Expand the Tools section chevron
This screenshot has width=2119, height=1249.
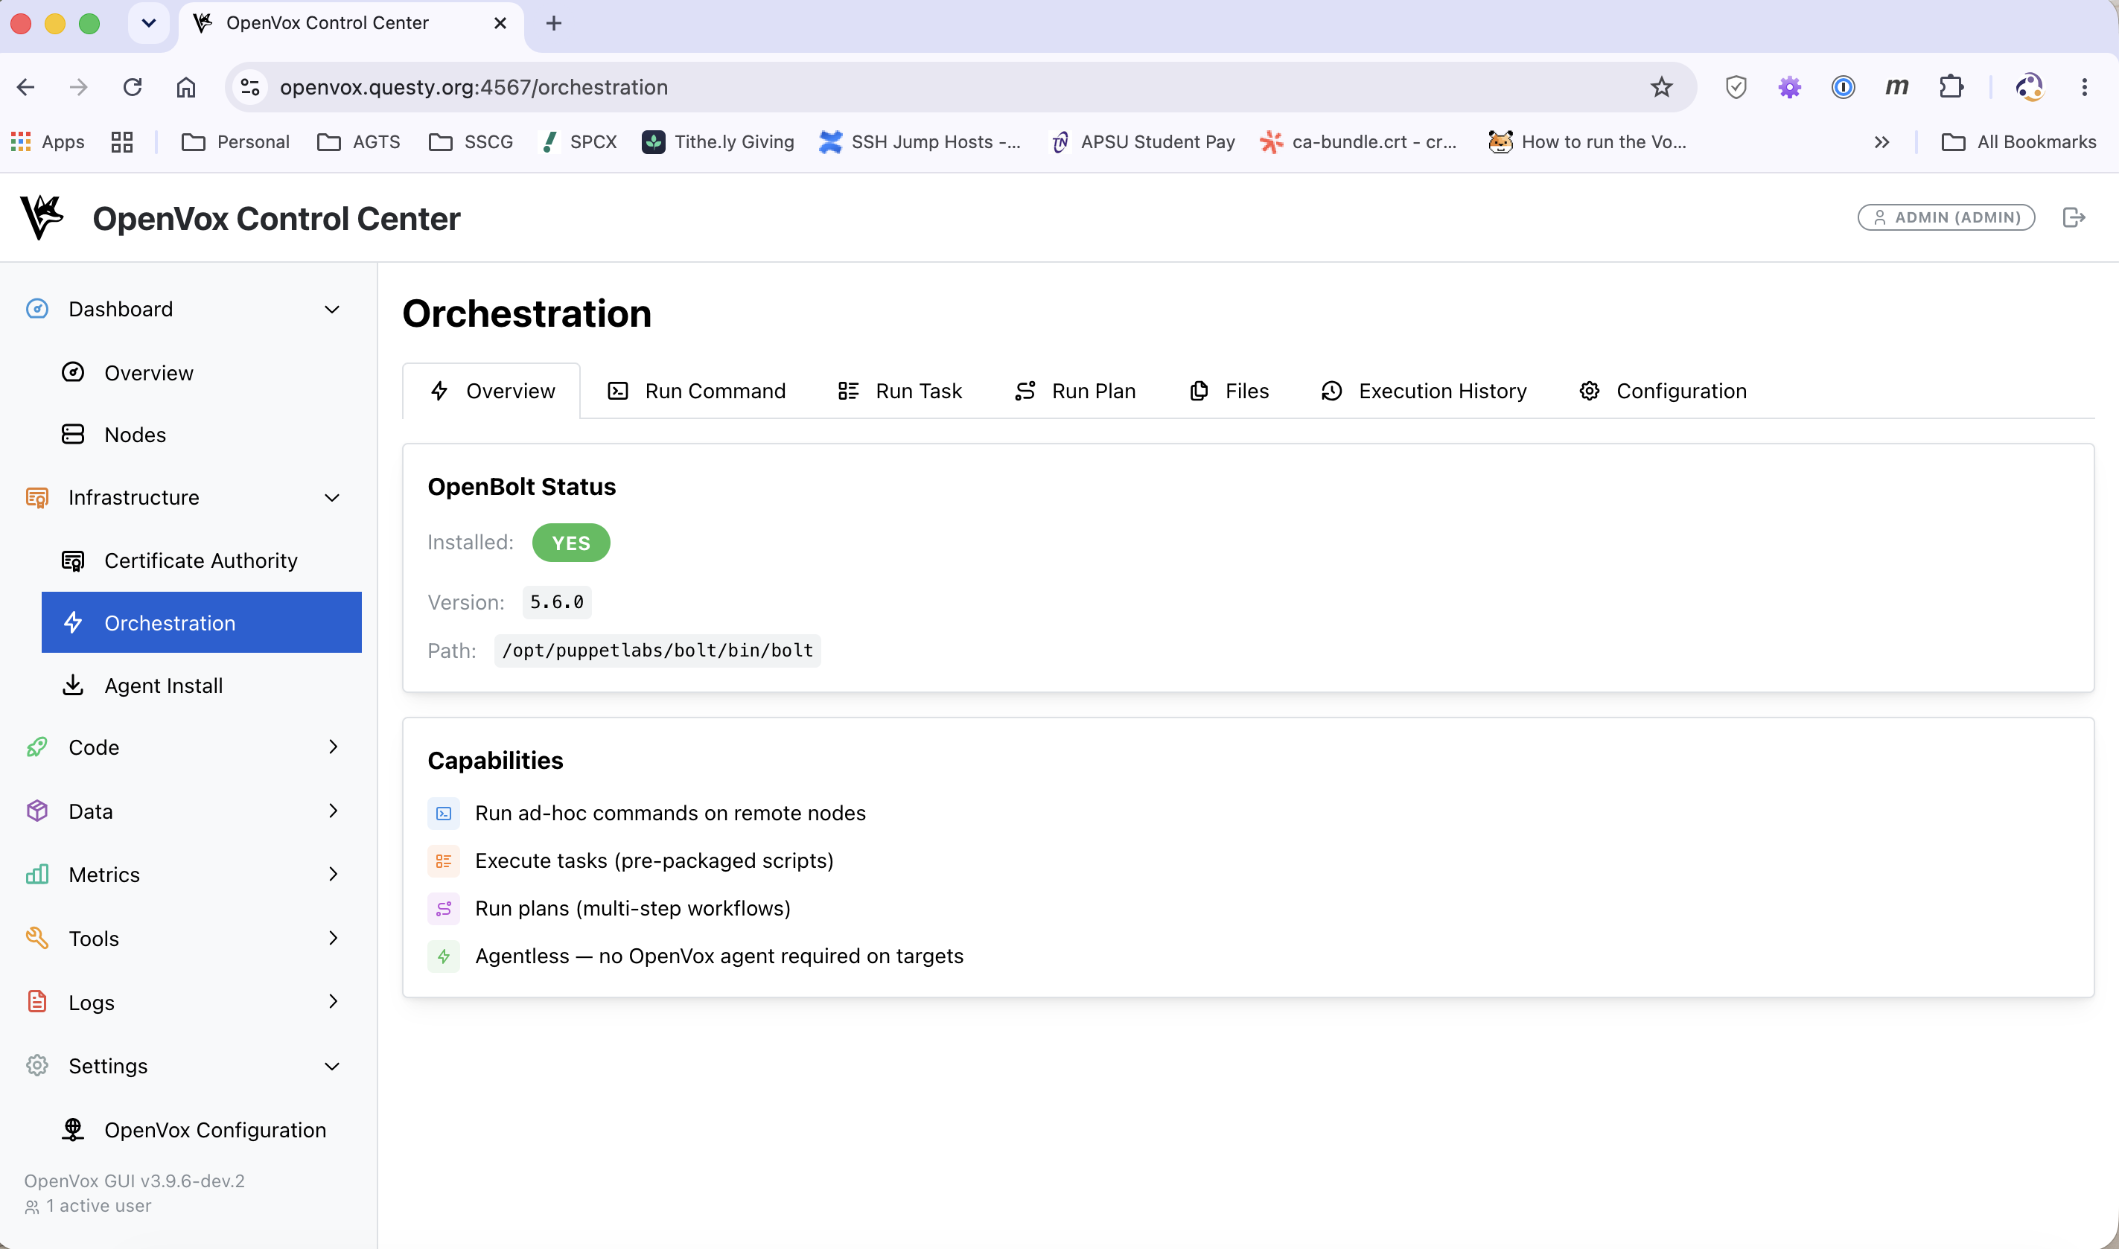click(334, 938)
